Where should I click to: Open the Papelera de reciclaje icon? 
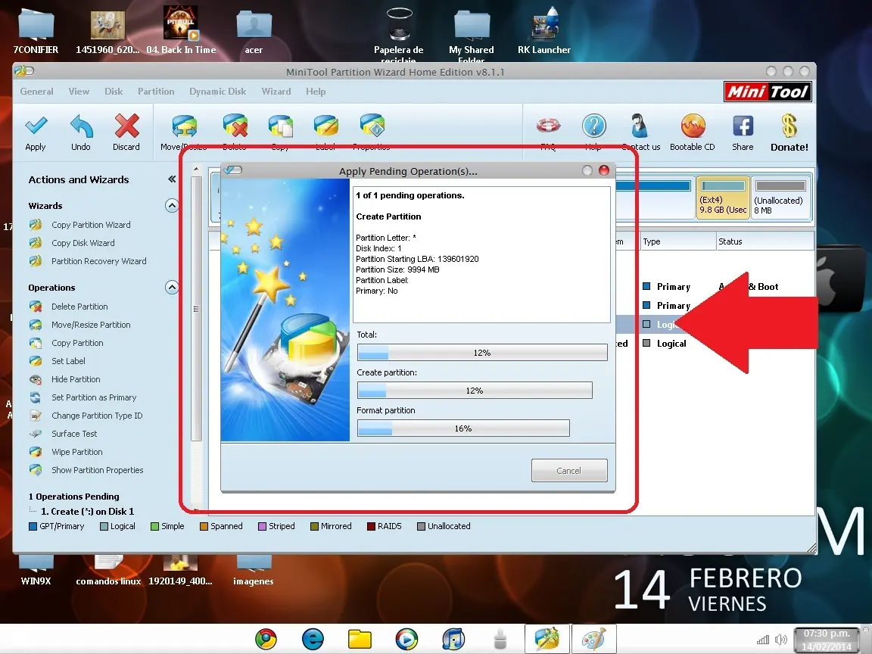[x=399, y=35]
